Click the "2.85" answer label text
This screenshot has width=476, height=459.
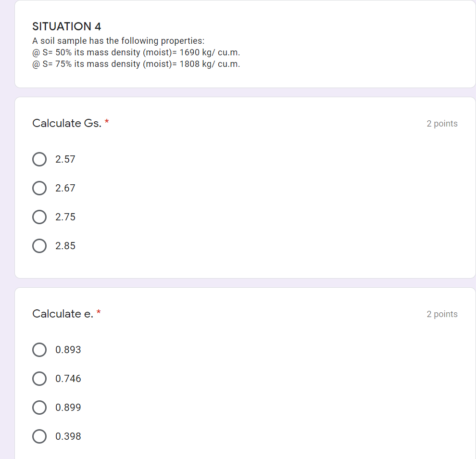(x=65, y=246)
